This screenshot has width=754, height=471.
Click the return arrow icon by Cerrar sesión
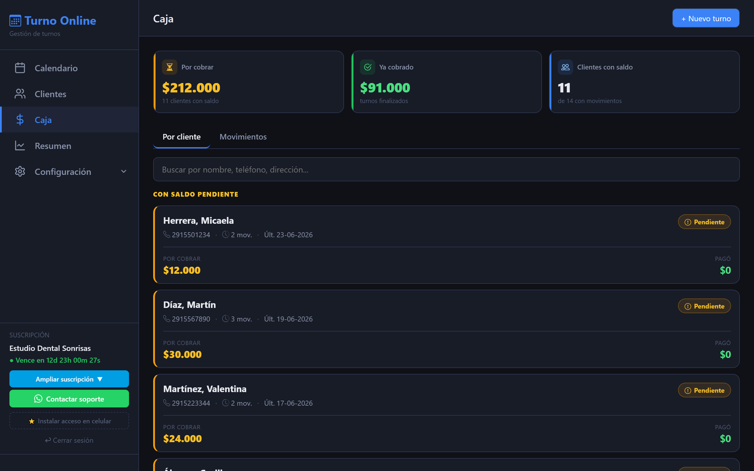[48, 440]
